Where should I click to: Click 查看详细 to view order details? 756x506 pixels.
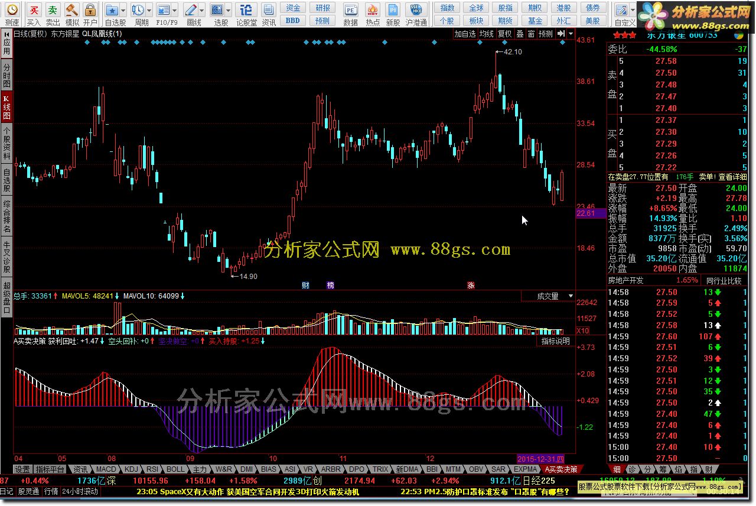(x=732, y=177)
